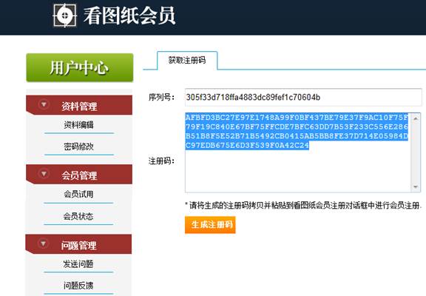426x296 pixels.
Task: Select the 获取注册码 tab
Action: pyautogui.click(x=187, y=61)
